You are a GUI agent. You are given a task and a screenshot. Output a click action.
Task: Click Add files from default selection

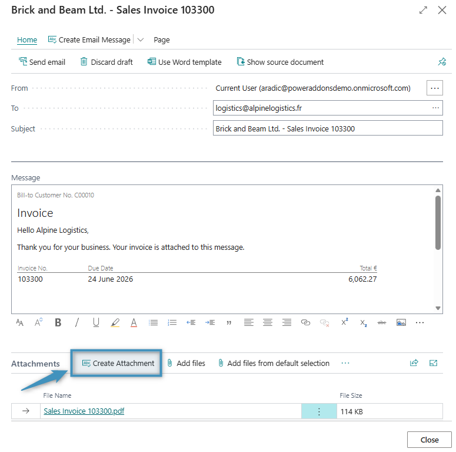point(274,363)
